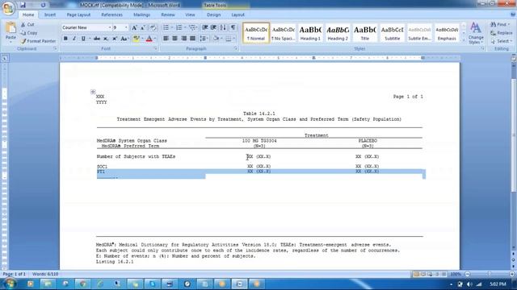This screenshot has height=290, width=517.
Task: Click the volume icon in system tray
Action: [x=469, y=284]
